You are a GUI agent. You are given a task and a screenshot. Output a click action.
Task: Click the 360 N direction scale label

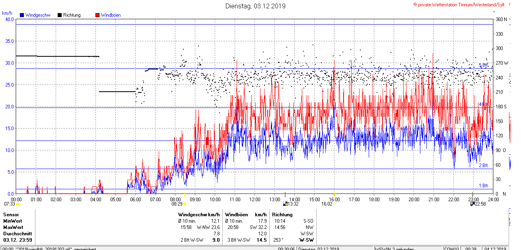pyautogui.click(x=500, y=19)
